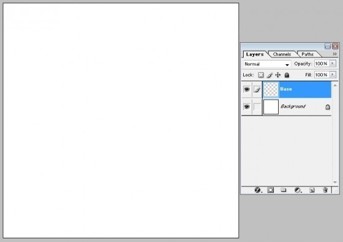Create a new layer
This screenshot has width=343, height=242.
[312, 190]
